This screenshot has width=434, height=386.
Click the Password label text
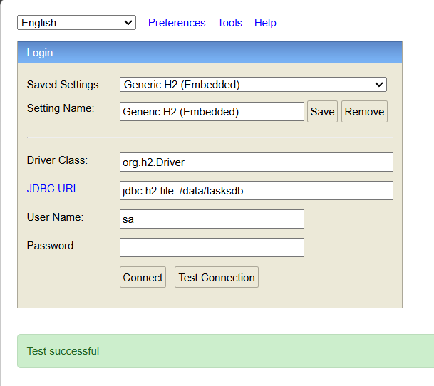pos(51,246)
